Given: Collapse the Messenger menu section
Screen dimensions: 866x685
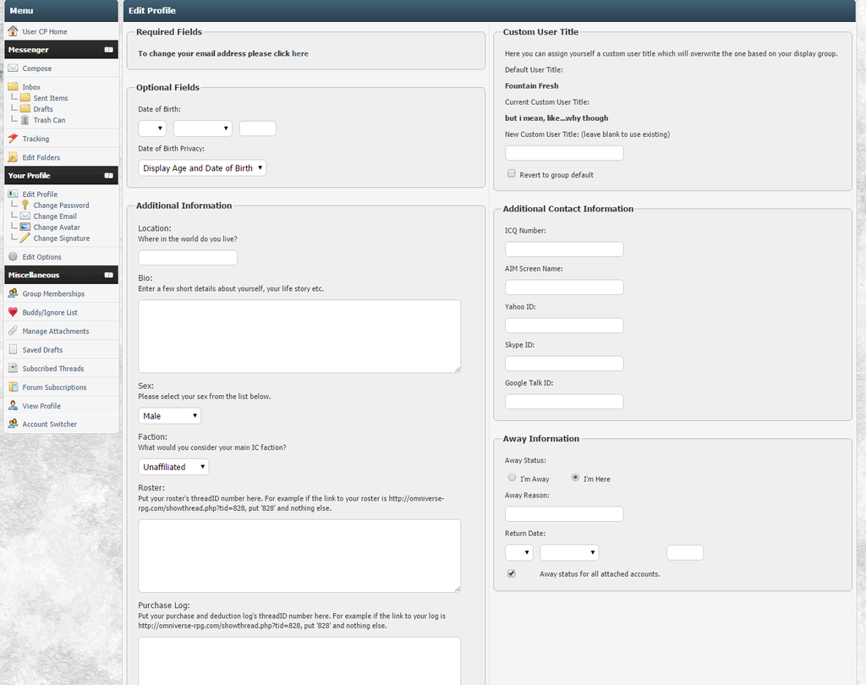Looking at the screenshot, I should click(x=109, y=50).
